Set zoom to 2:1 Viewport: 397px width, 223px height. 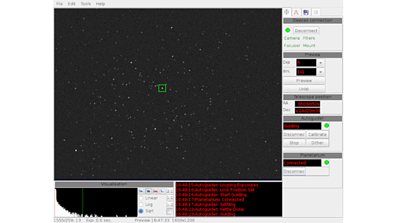[x=170, y=191]
